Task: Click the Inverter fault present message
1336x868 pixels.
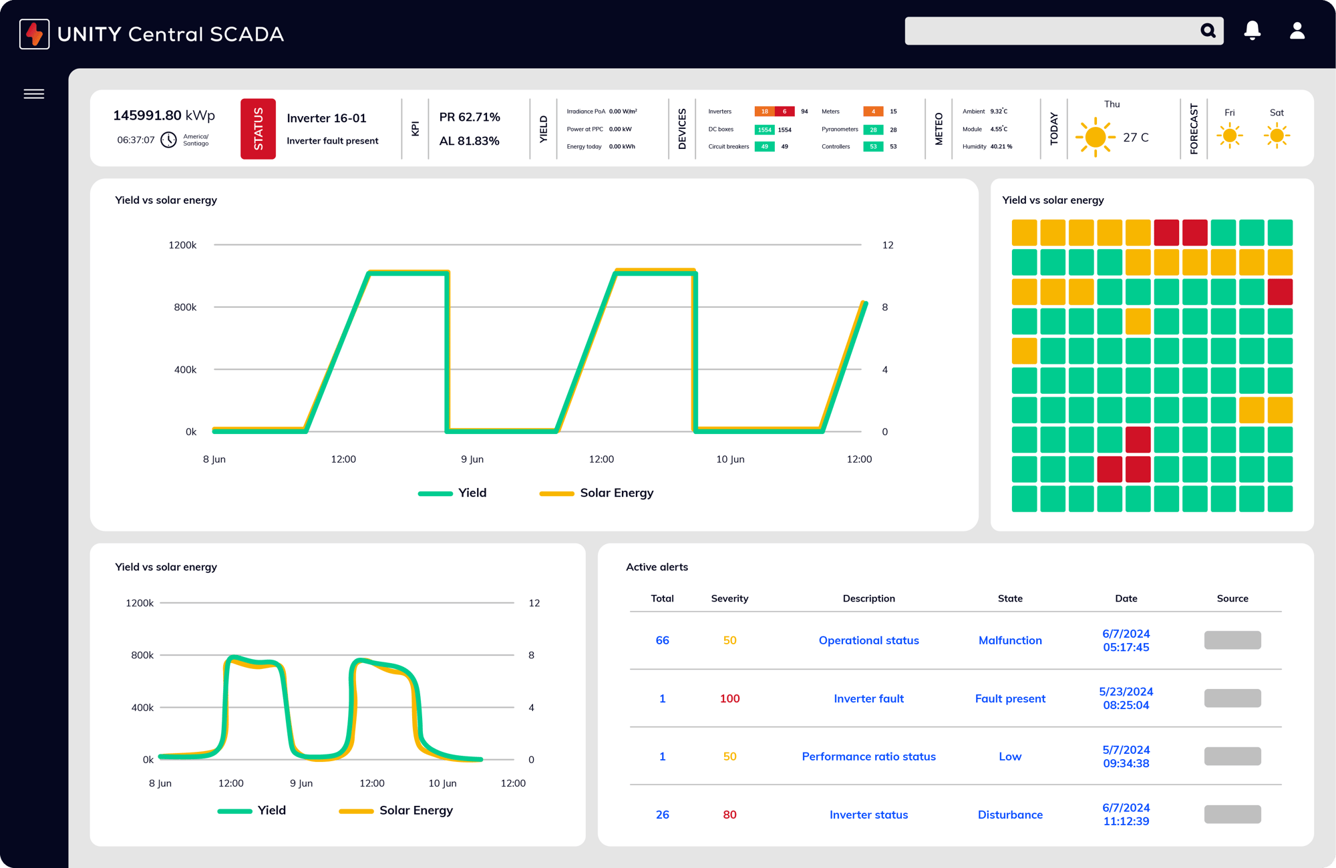Action: click(333, 141)
